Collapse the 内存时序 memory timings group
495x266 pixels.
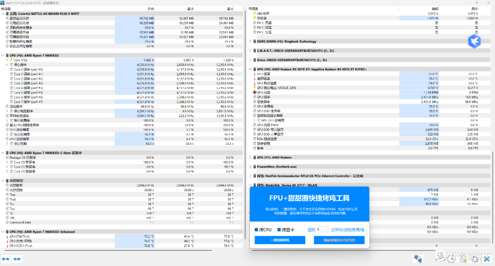(3, 180)
